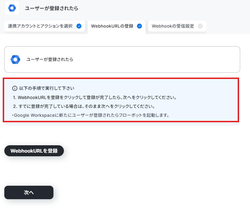Click the Google Workspace icon in trigger card

click(x=15, y=59)
